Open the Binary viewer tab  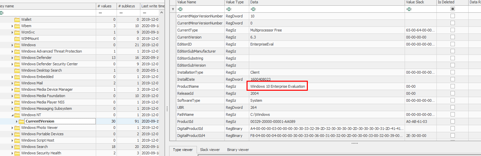coord(238,150)
